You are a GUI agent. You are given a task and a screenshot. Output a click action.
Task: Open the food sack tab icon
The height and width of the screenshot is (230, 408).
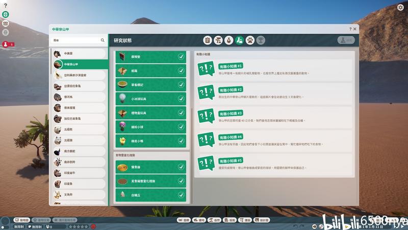[228, 40]
